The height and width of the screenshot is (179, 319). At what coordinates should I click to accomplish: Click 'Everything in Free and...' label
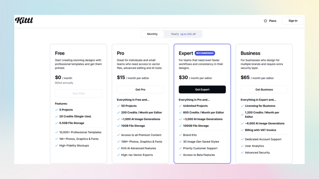[x=133, y=100]
